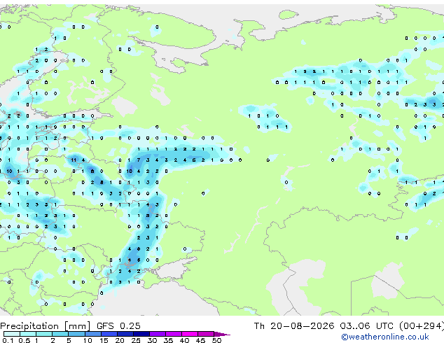
Task: Click the over-50 mm arrow at legend end
Action: click(x=222, y=334)
